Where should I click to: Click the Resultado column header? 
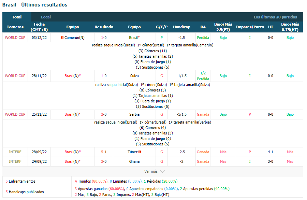point(104,27)
